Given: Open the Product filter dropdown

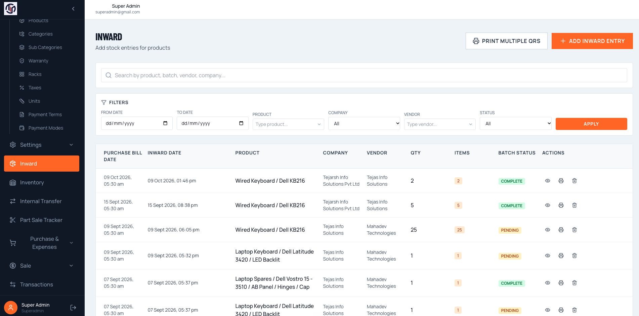Looking at the screenshot, I should pyautogui.click(x=288, y=124).
